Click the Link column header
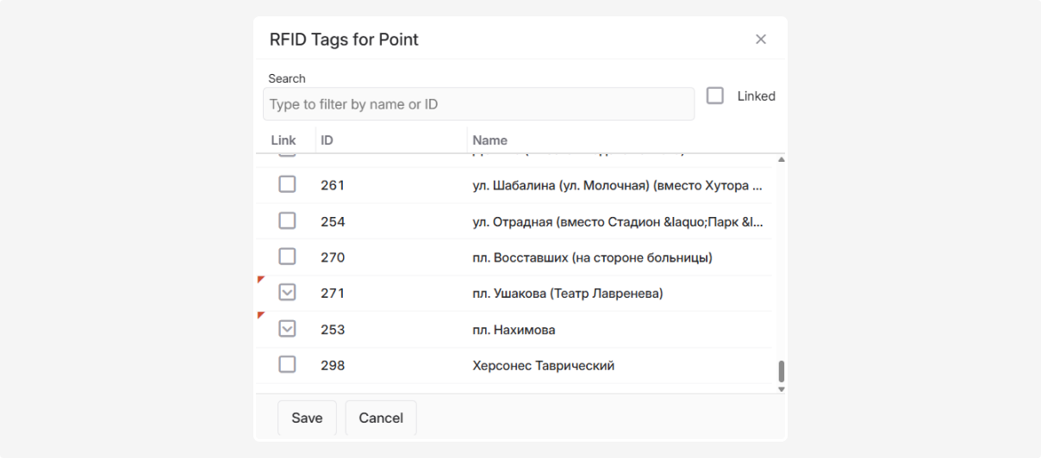This screenshot has height=458, width=1041. pos(283,140)
